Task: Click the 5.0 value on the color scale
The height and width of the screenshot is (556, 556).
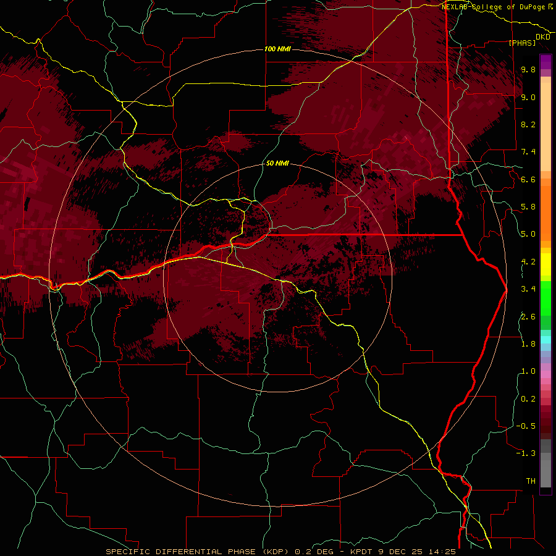Action: (528, 234)
